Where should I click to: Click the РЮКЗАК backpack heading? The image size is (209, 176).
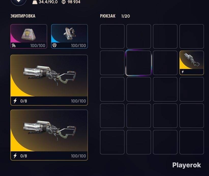click(x=108, y=16)
